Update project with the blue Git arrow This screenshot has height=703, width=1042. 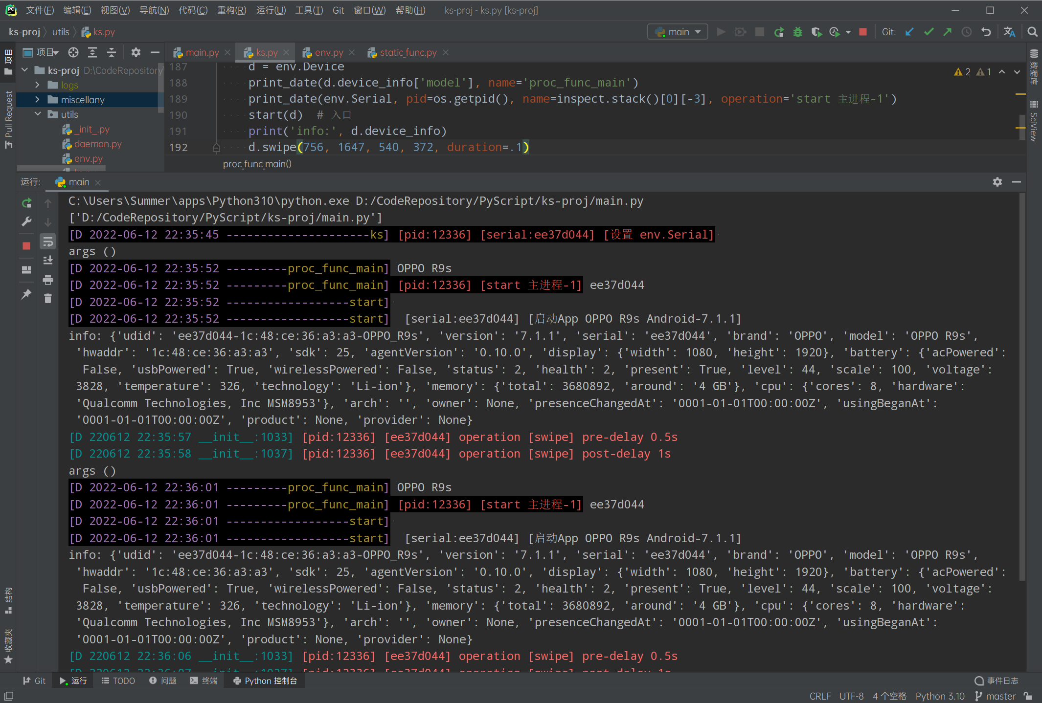point(909,32)
